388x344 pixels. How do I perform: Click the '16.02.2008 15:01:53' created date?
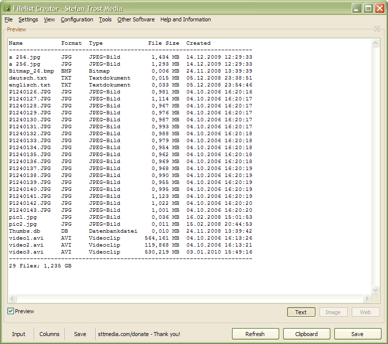[x=219, y=217]
